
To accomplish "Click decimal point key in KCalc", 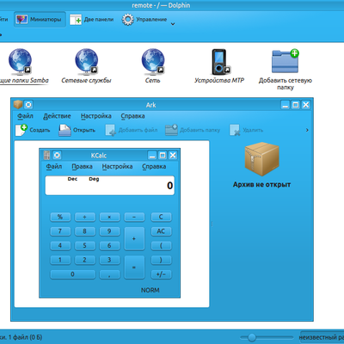I will (x=109, y=274).
